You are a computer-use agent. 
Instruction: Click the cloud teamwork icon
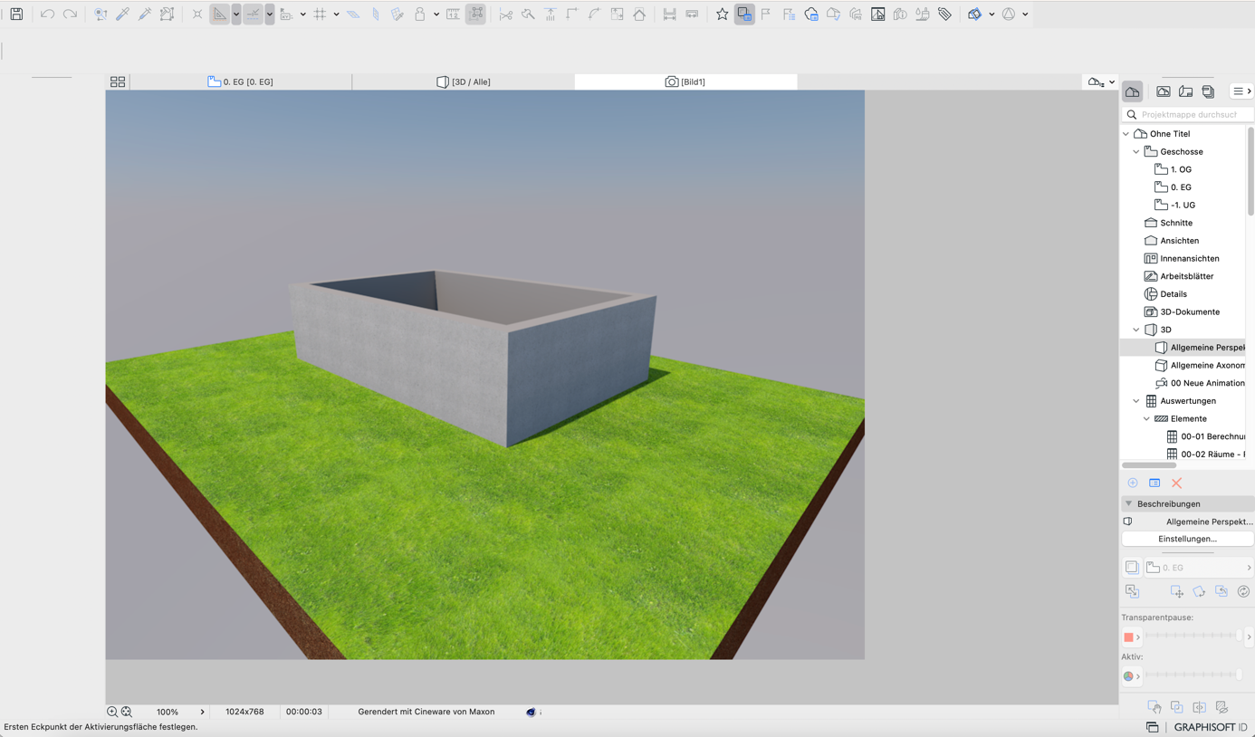point(811,14)
